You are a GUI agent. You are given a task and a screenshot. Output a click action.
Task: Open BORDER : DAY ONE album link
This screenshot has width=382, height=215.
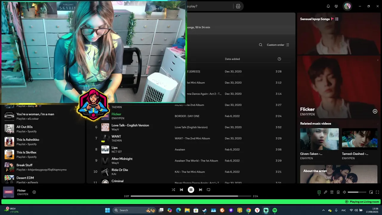click(187, 116)
